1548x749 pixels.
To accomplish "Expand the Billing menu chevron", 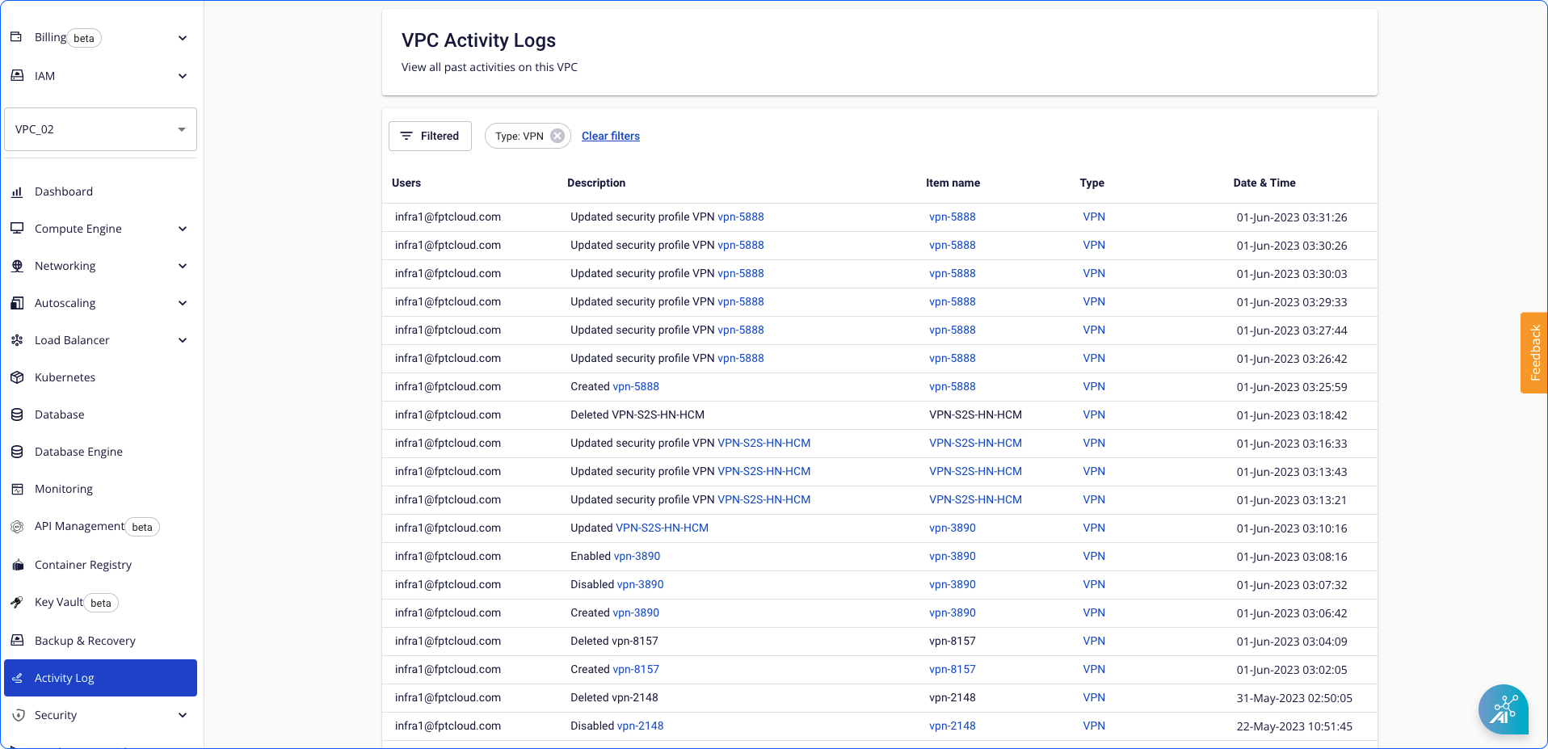I will (183, 38).
